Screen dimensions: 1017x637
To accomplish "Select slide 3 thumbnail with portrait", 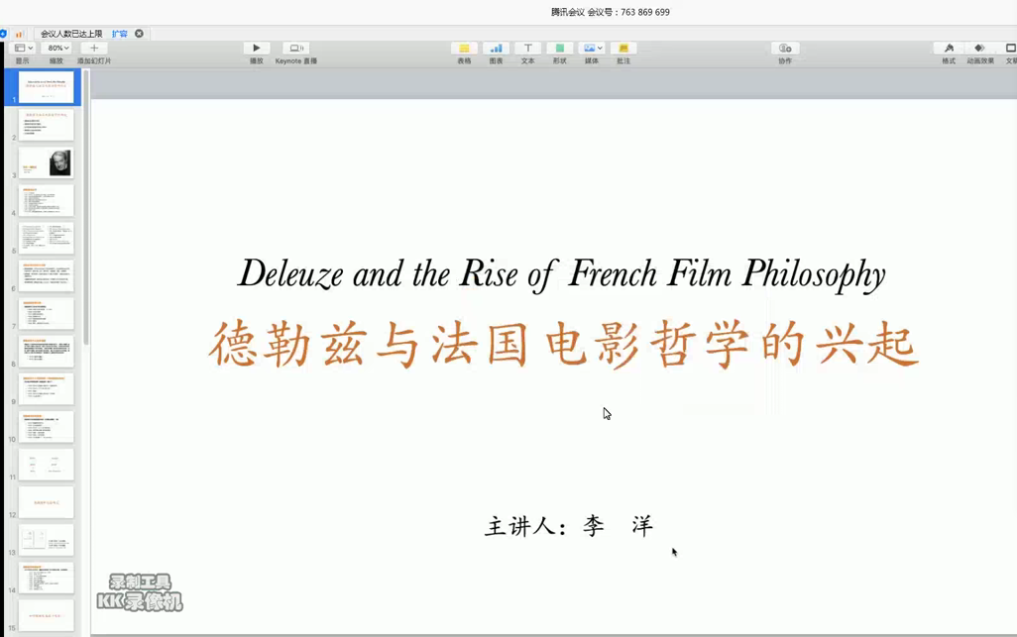I will tap(46, 163).
